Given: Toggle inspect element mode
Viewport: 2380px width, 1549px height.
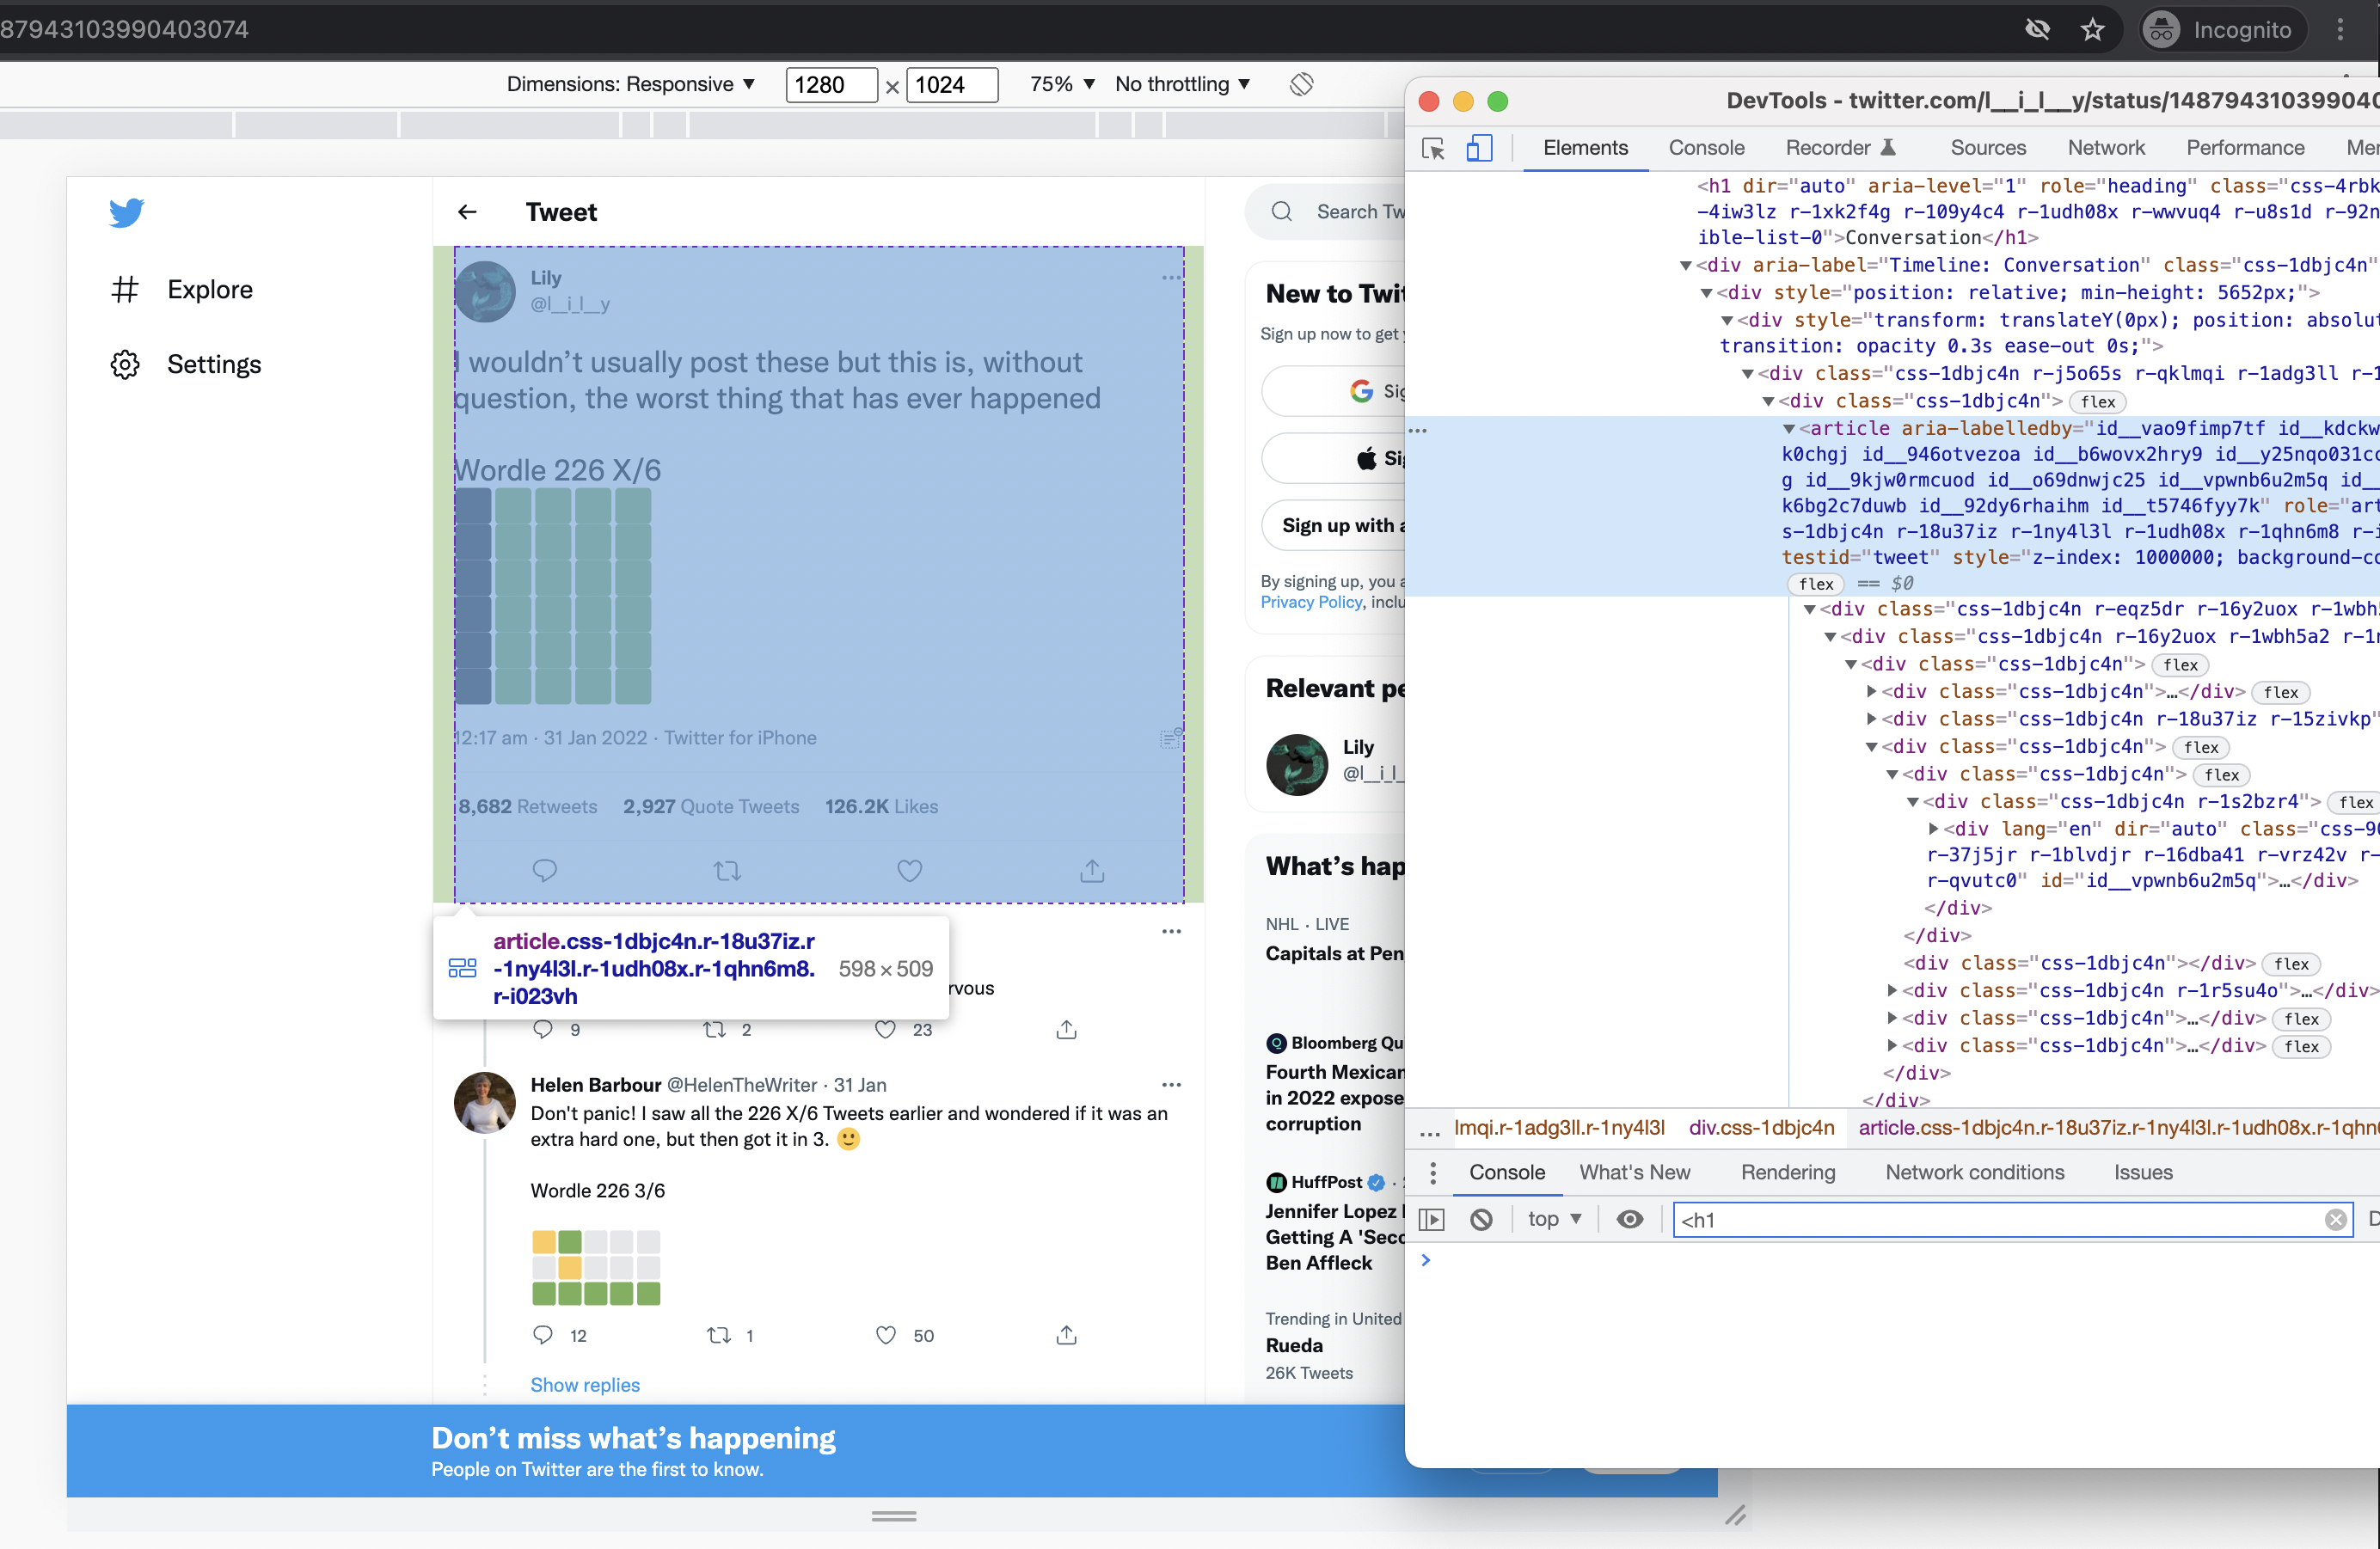Looking at the screenshot, I should 1433,148.
